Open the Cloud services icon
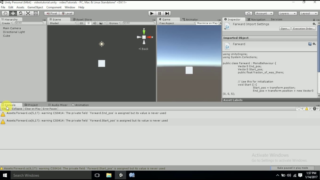320x180 pixels. [248, 13]
